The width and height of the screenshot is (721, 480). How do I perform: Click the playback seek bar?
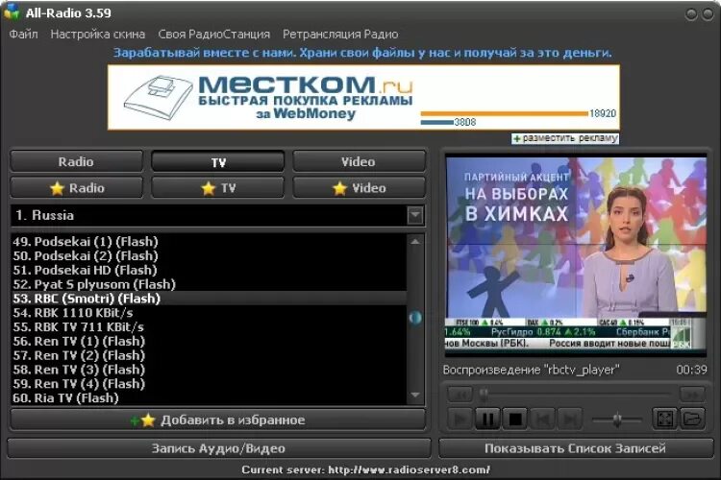575,394
